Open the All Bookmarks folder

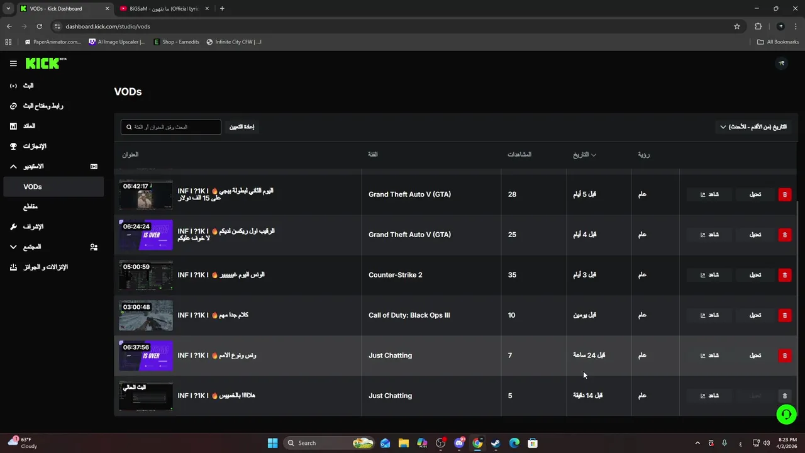click(778, 42)
